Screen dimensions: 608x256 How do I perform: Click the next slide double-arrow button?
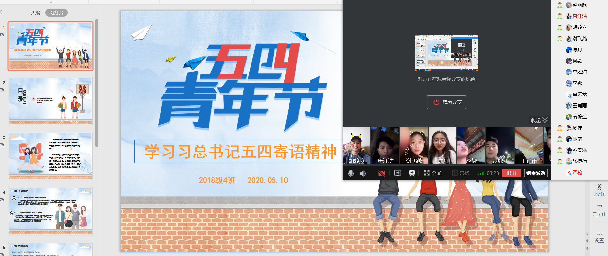pos(587,248)
